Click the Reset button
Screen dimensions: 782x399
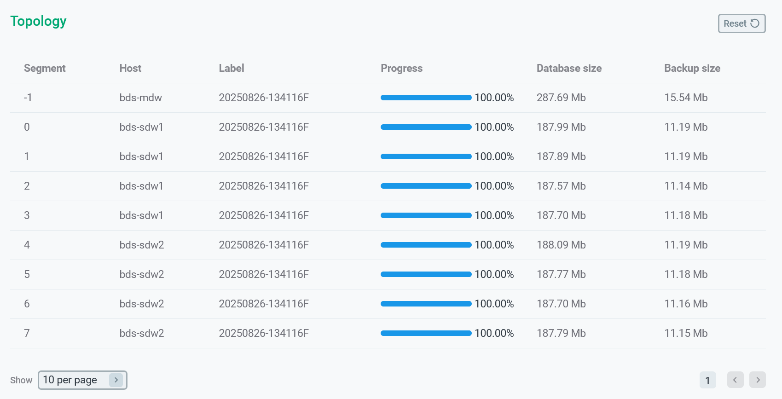(741, 23)
